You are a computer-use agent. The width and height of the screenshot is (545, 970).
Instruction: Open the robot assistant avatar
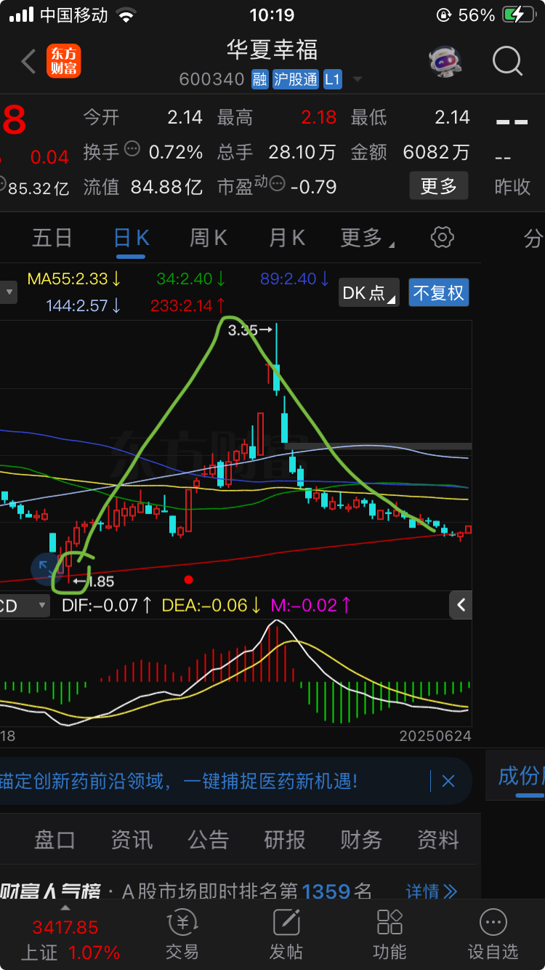click(x=445, y=62)
